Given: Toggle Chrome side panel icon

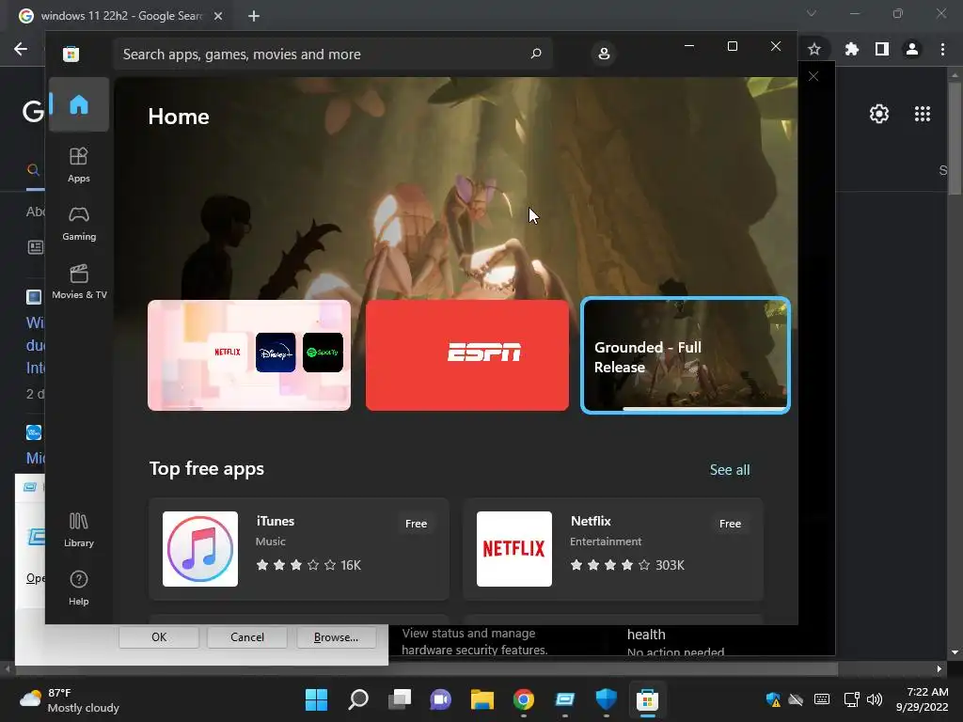Looking at the screenshot, I should point(882,49).
